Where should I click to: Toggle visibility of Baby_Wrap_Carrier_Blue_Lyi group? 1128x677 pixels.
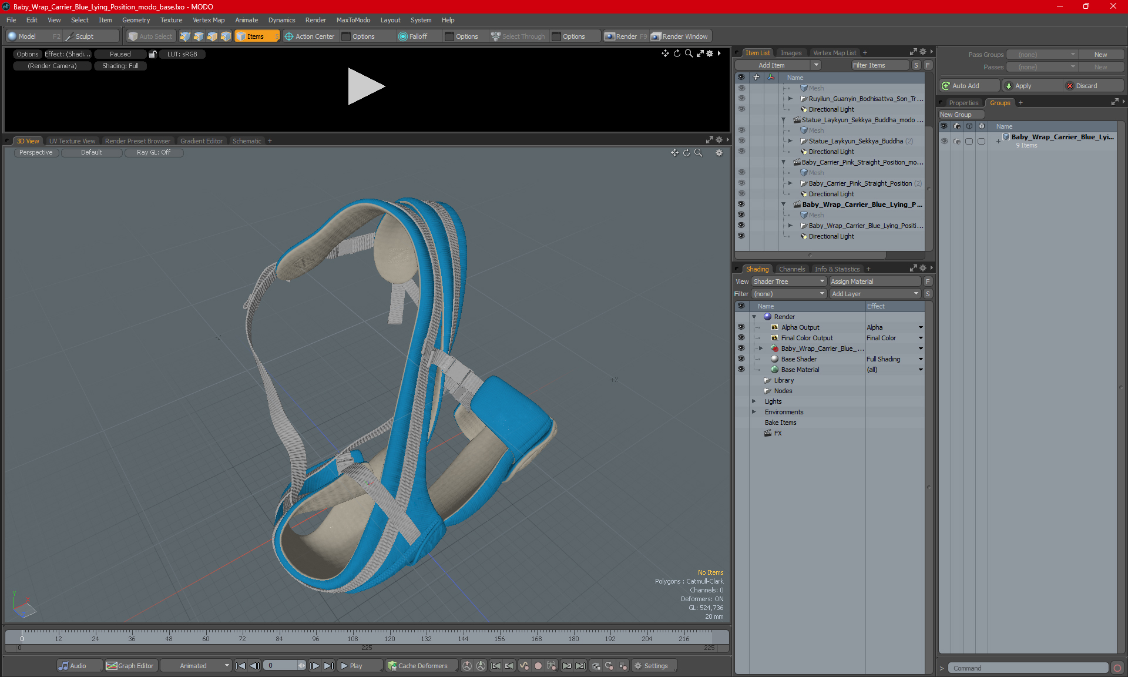[x=944, y=141]
